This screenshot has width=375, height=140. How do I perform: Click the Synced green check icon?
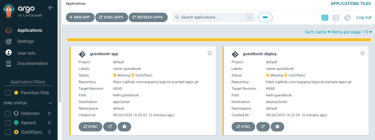(x=16, y=123)
